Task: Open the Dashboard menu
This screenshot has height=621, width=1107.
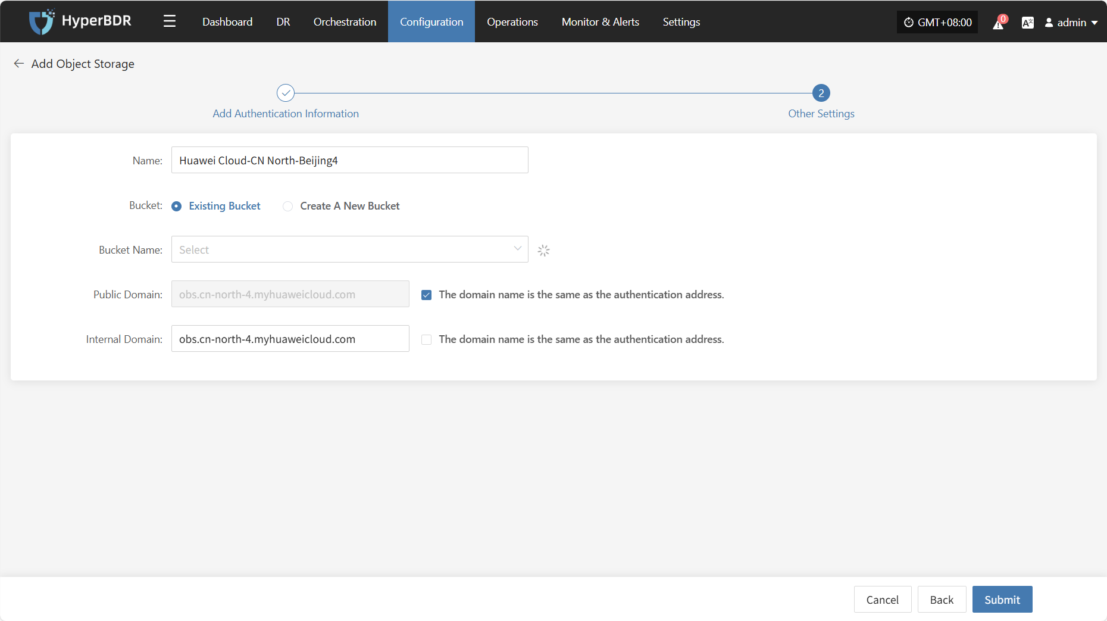Action: [227, 22]
